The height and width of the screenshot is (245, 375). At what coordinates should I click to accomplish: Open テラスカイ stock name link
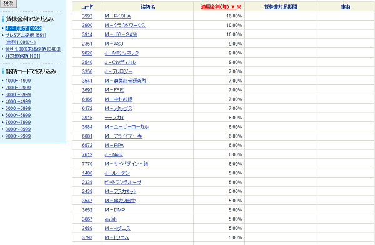[x=114, y=117]
